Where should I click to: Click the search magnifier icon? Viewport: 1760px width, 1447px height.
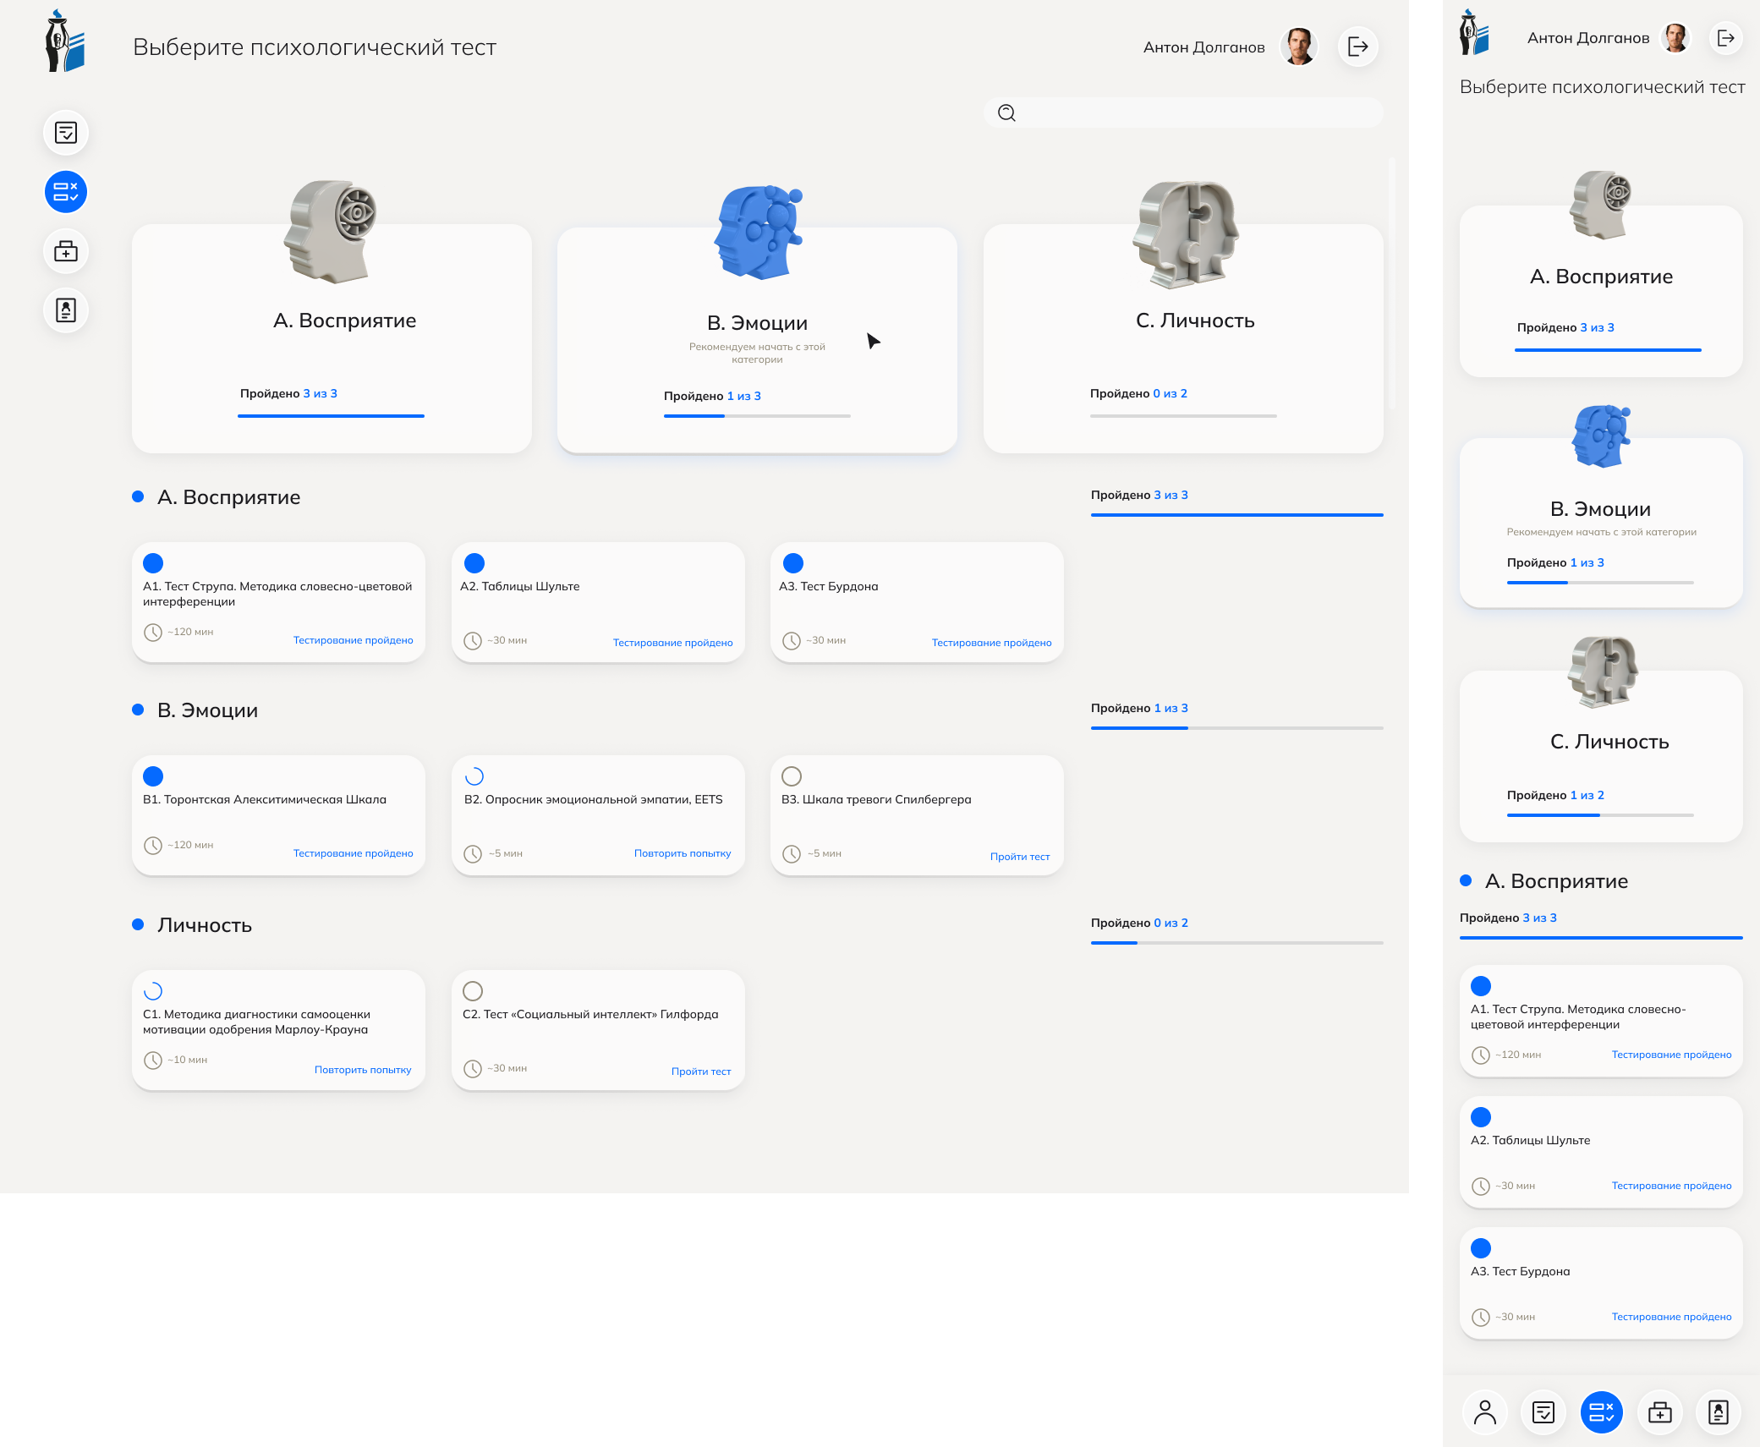(1006, 113)
